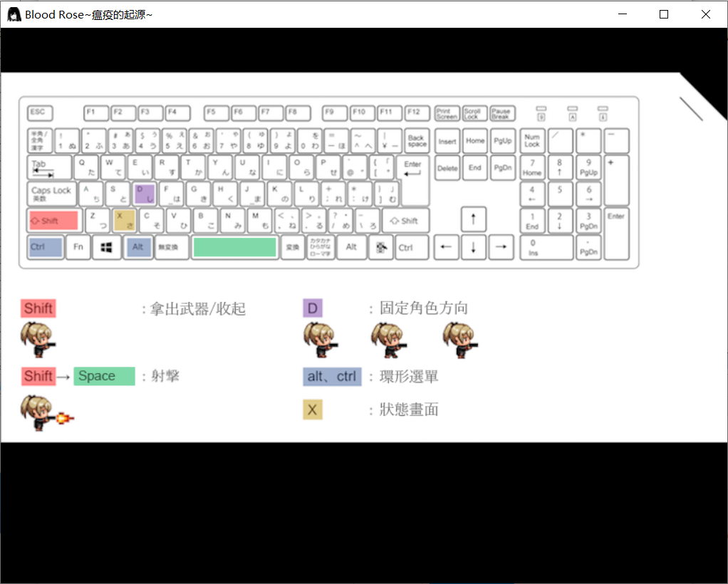This screenshot has width=728, height=584.
Task: Click the numpad 5 key
Action: (560, 194)
